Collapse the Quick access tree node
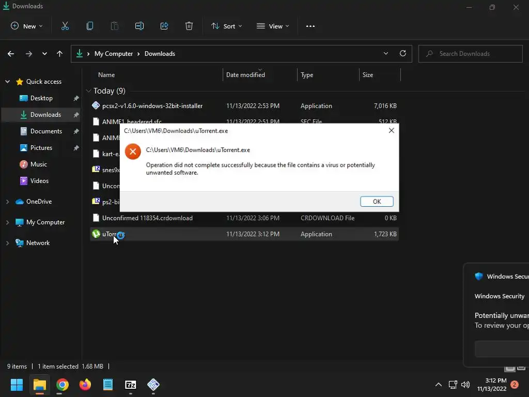The image size is (529, 397). 7,81
